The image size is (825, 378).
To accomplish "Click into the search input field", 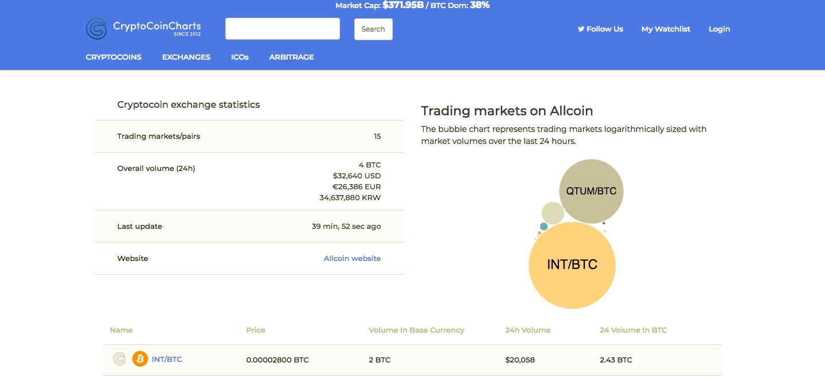I will pyautogui.click(x=283, y=29).
